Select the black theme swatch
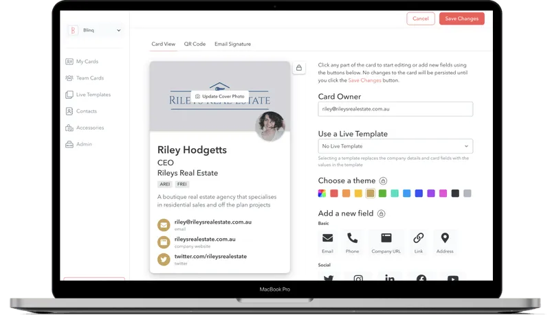550x315 pixels. click(x=455, y=194)
